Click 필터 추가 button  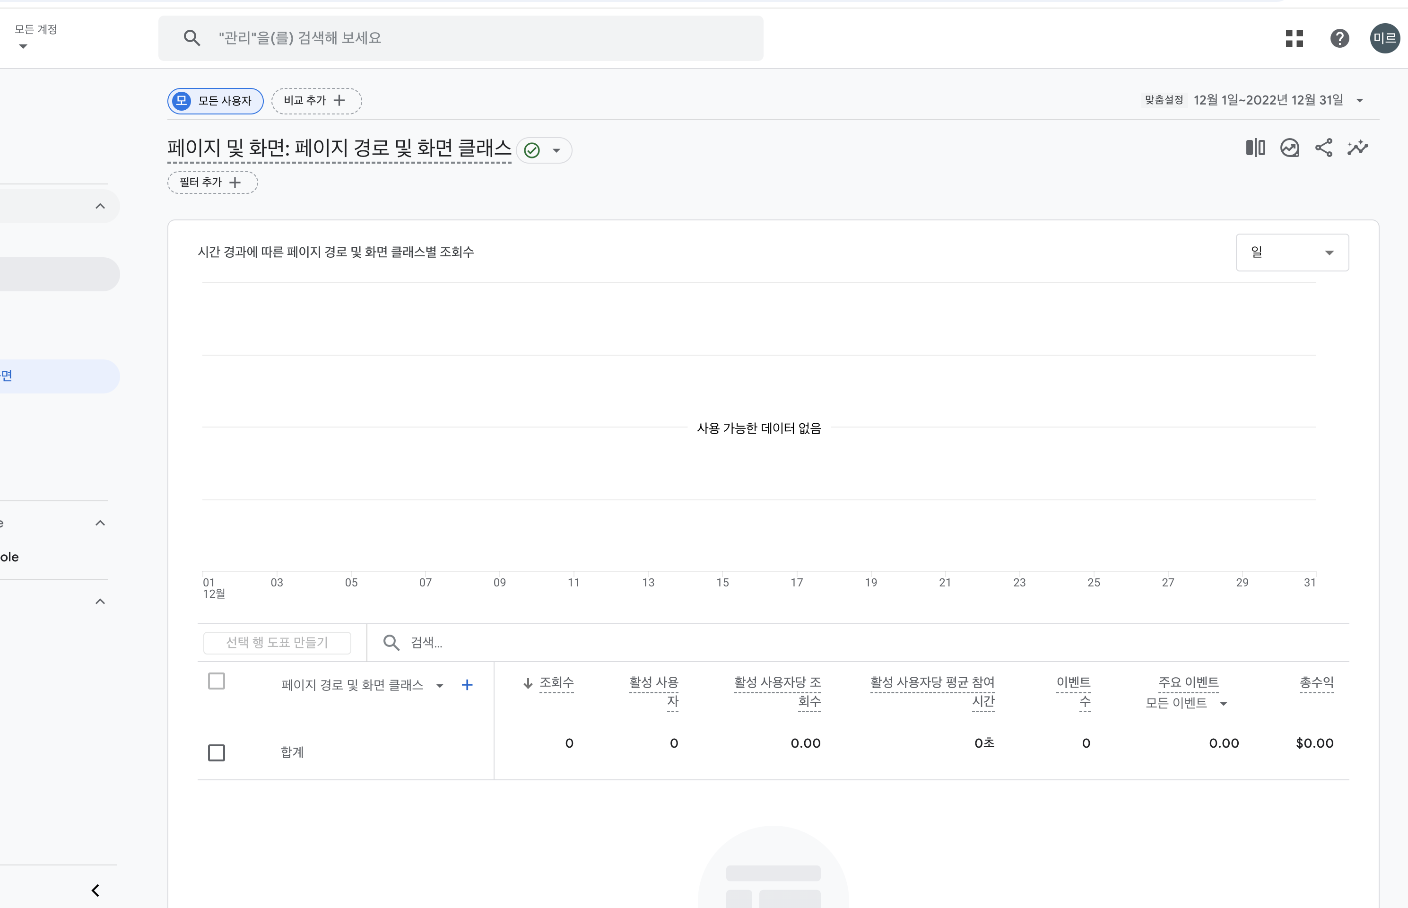click(212, 182)
